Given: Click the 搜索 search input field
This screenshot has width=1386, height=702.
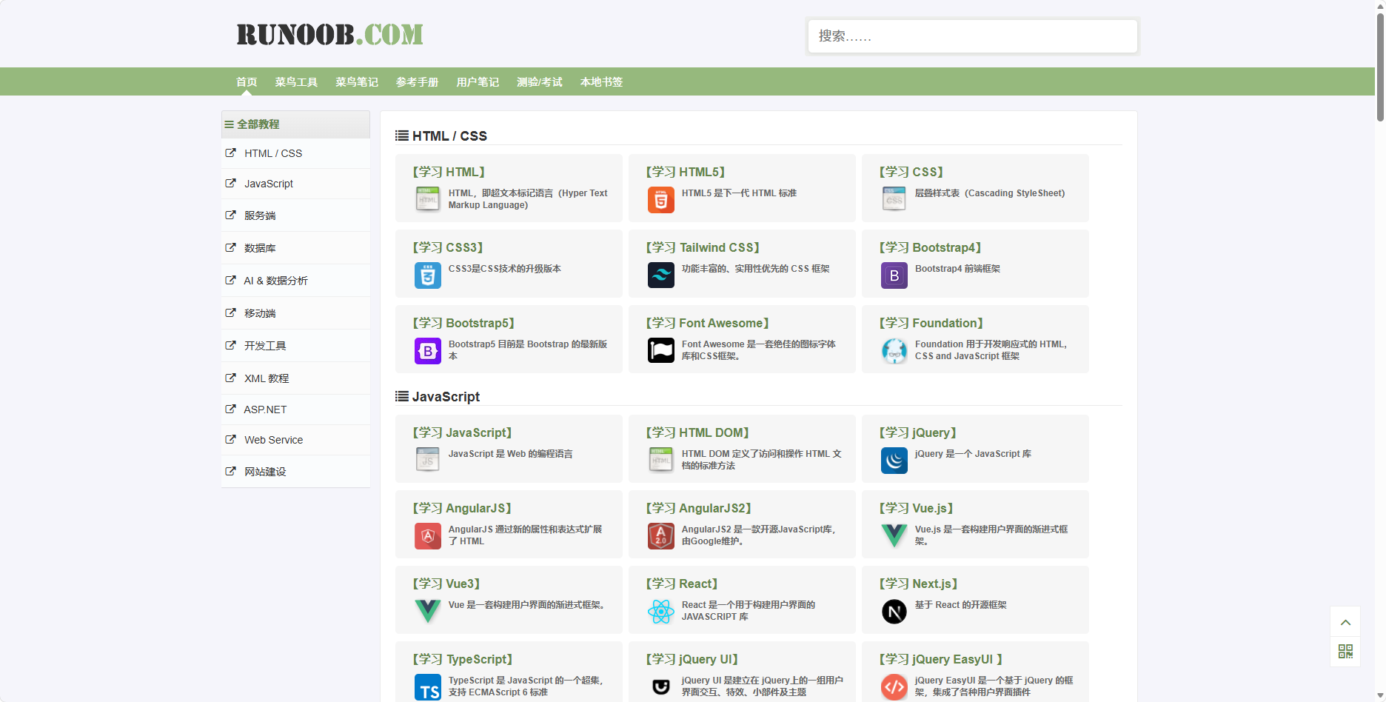Looking at the screenshot, I should (972, 36).
